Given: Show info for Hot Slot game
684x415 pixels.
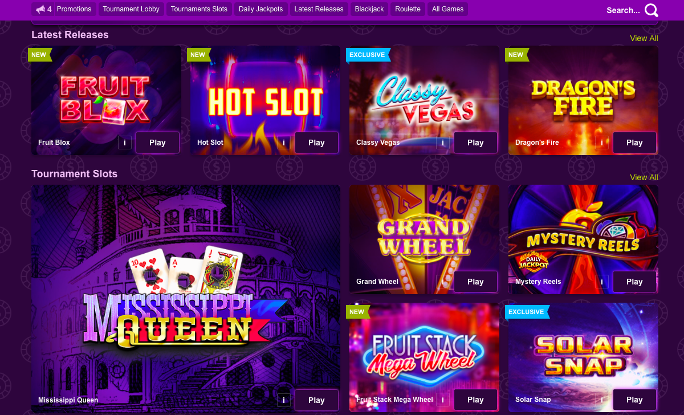Looking at the screenshot, I should (284, 143).
